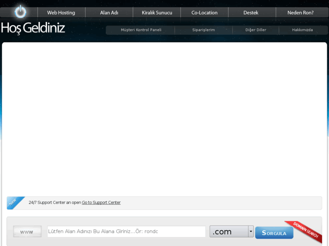
Task: Open Diğer Diller language options
Action: click(256, 30)
